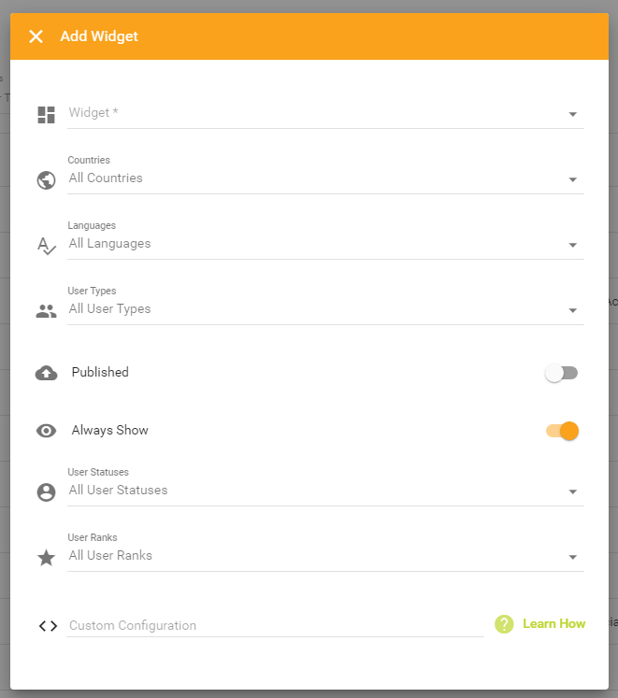
Task: Click the code brackets icon for Custom Configuration
Action: 48,626
